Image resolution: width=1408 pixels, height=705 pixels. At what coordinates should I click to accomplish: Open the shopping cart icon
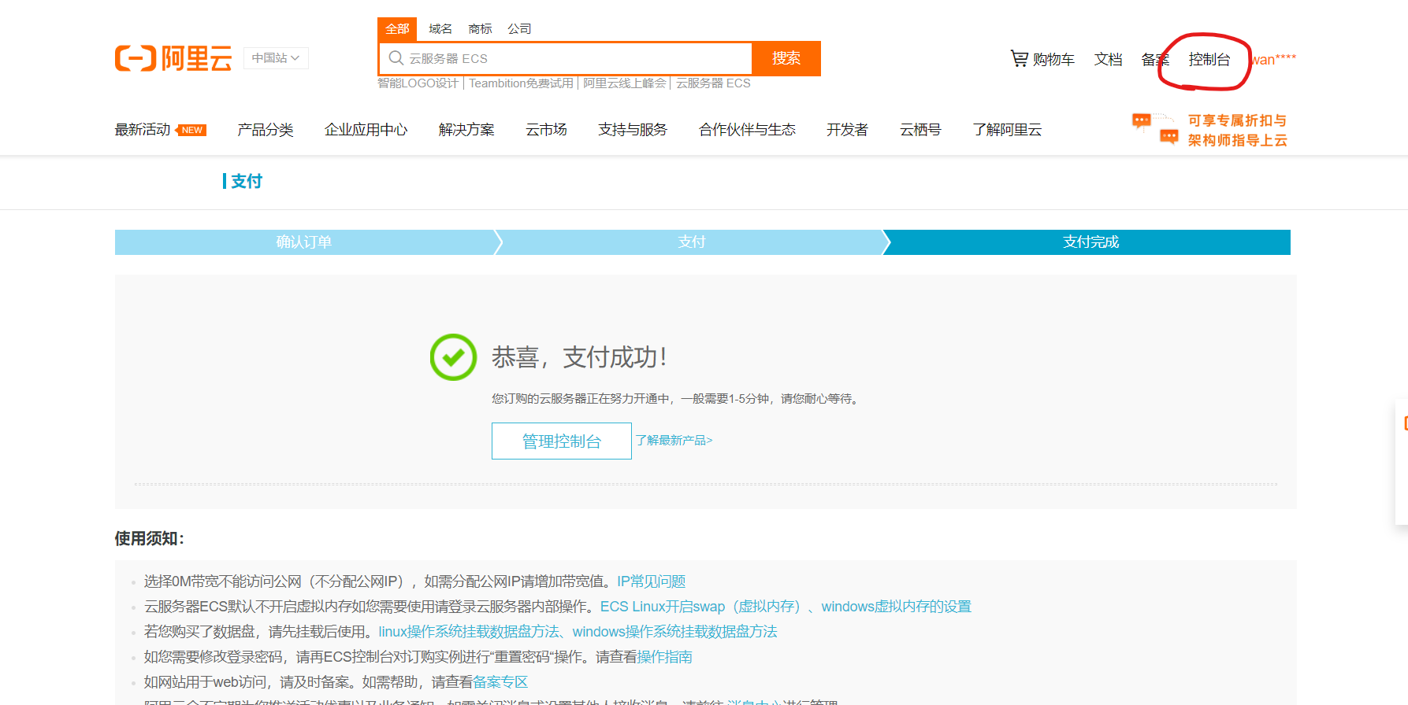coord(1020,58)
